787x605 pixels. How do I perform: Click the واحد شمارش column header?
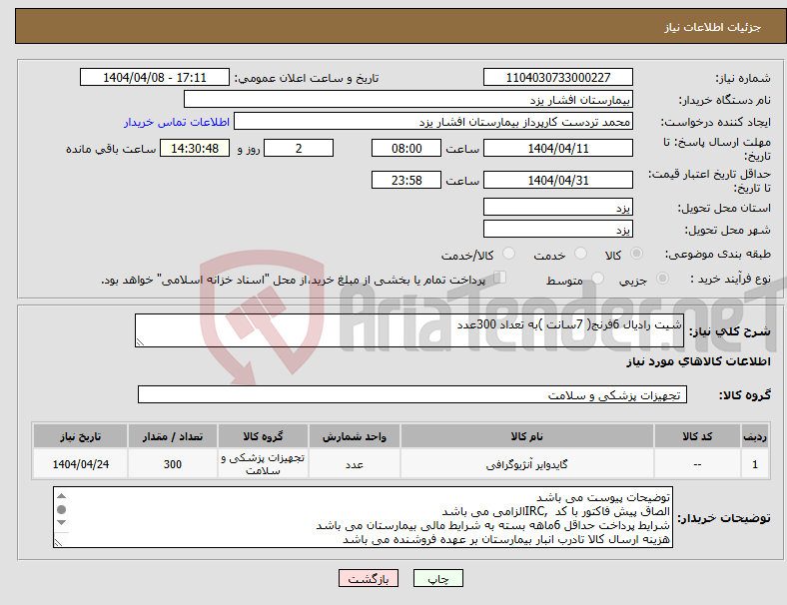click(x=355, y=436)
